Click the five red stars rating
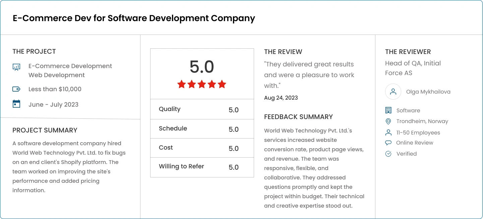 (202, 84)
